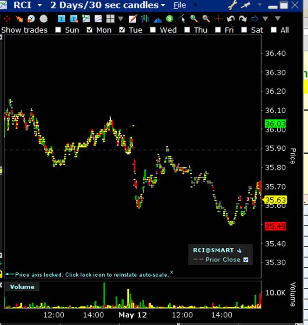Select the add text annotation T icon

[x=61, y=19]
